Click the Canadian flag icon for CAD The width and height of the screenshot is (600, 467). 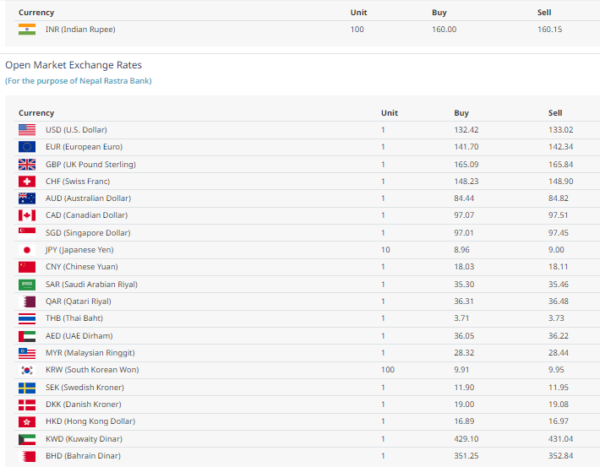(x=27, y=215)
